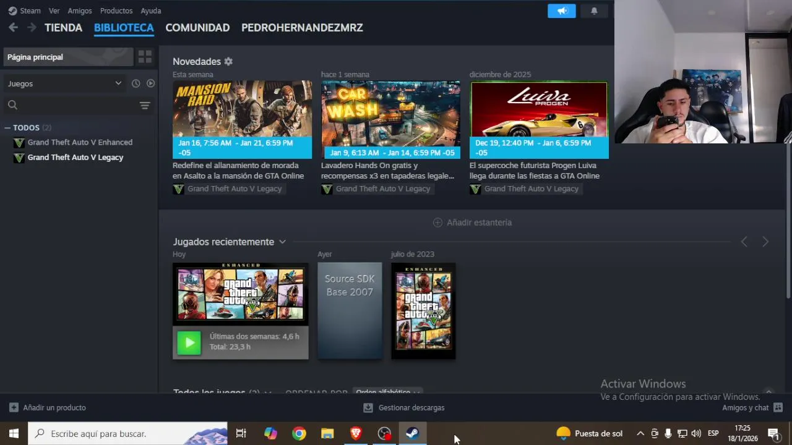Open the notifications bell
Viewport: 792px width, 445px height.
(594, 11)
